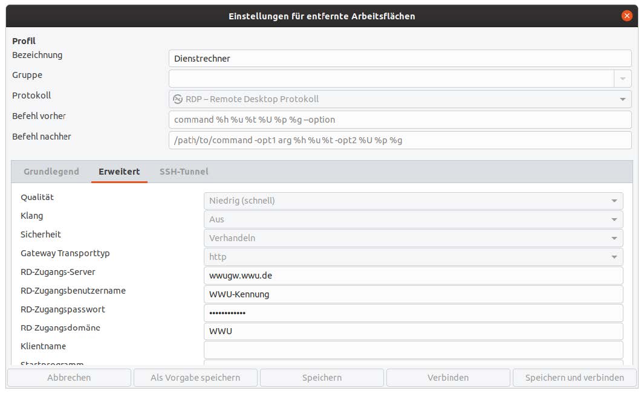Click the Bezeichnung field containing Dienstrechner

point(400,59)
